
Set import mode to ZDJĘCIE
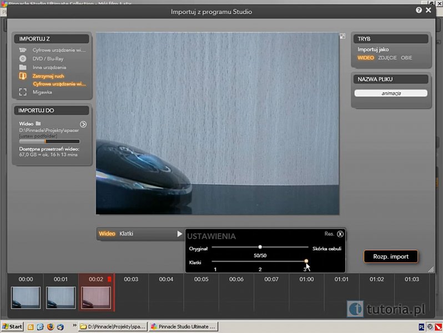pyautogui.click(x=387, y=58)
